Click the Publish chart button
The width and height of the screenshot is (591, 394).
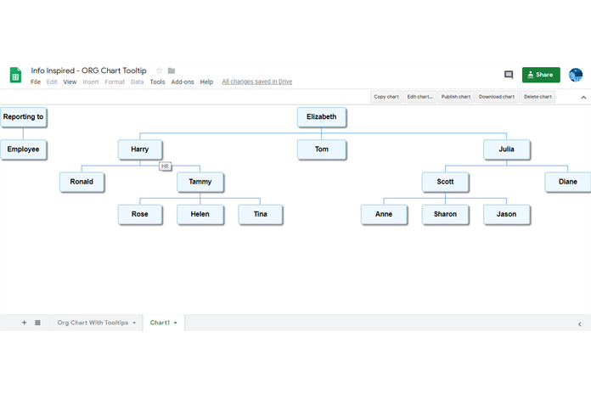[456, 97]
